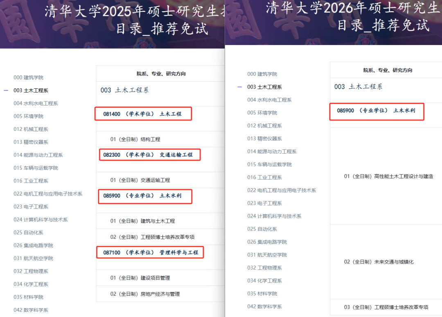Open 014 能源与动力工程系 in the 2025 sidebar

(x=38, y=155)
